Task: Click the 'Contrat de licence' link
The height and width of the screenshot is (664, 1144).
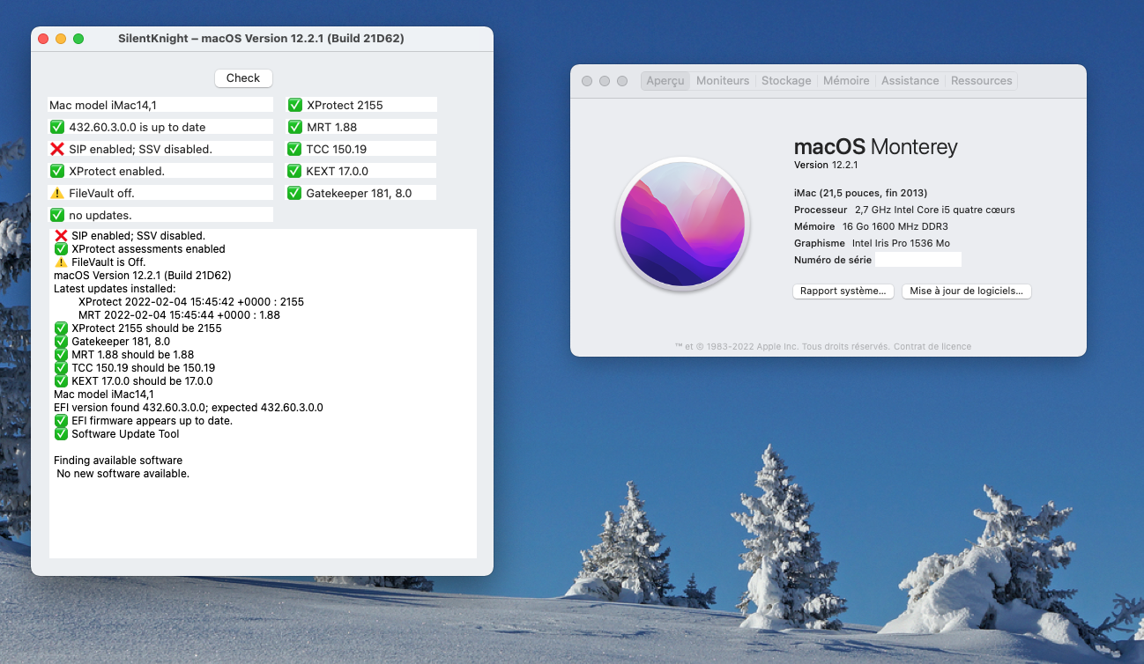Action: click(x=932, y=346)
